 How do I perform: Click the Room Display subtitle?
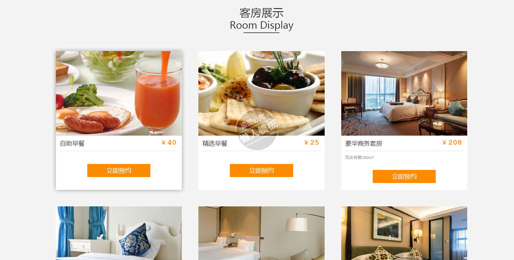(x=261, y=25)
